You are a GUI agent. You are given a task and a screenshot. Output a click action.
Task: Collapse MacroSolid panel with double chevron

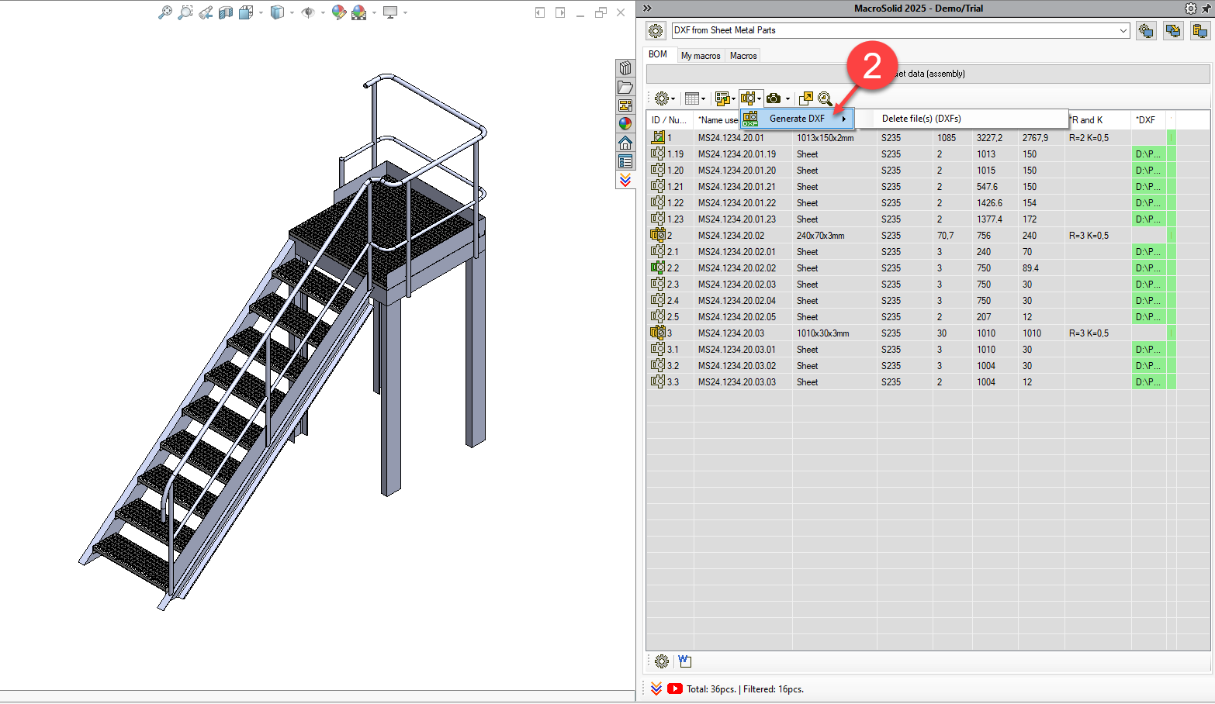(647, 9)
